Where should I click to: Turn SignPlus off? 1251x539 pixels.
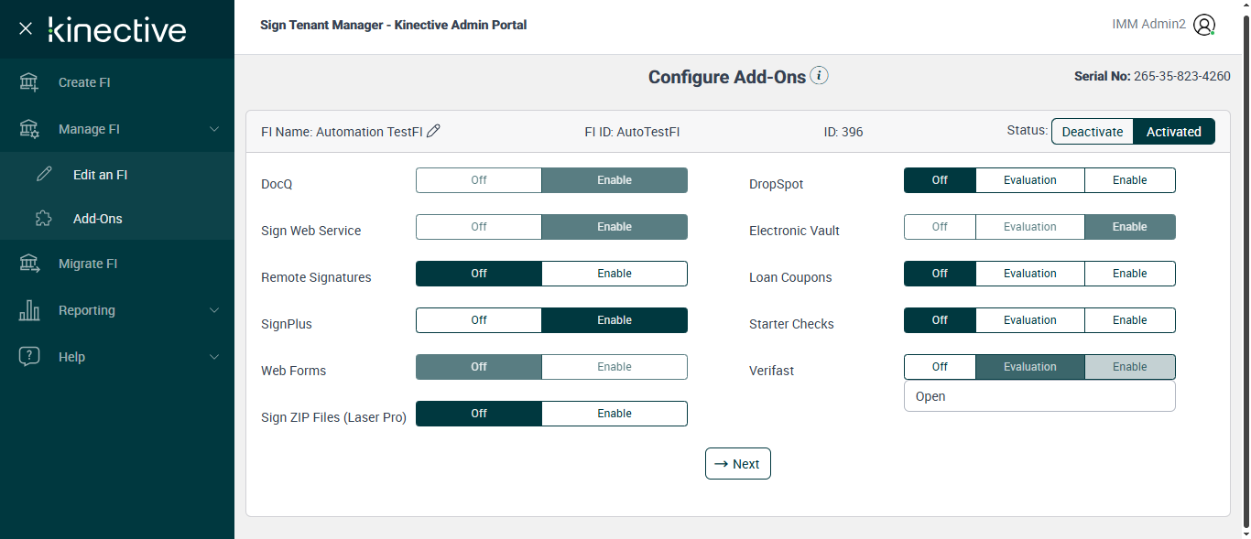[478, 320]
